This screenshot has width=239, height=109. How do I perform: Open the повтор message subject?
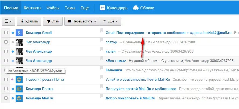111,42
